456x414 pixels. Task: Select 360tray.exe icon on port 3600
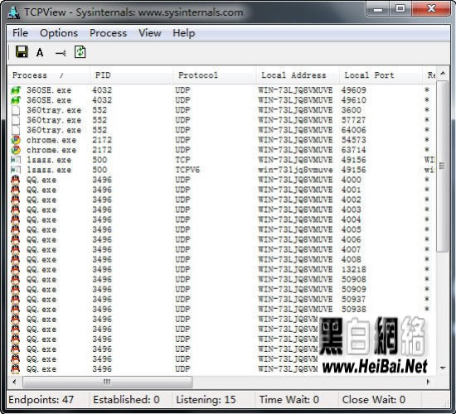[x=16, y=110]
